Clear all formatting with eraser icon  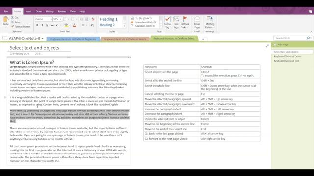93,19
